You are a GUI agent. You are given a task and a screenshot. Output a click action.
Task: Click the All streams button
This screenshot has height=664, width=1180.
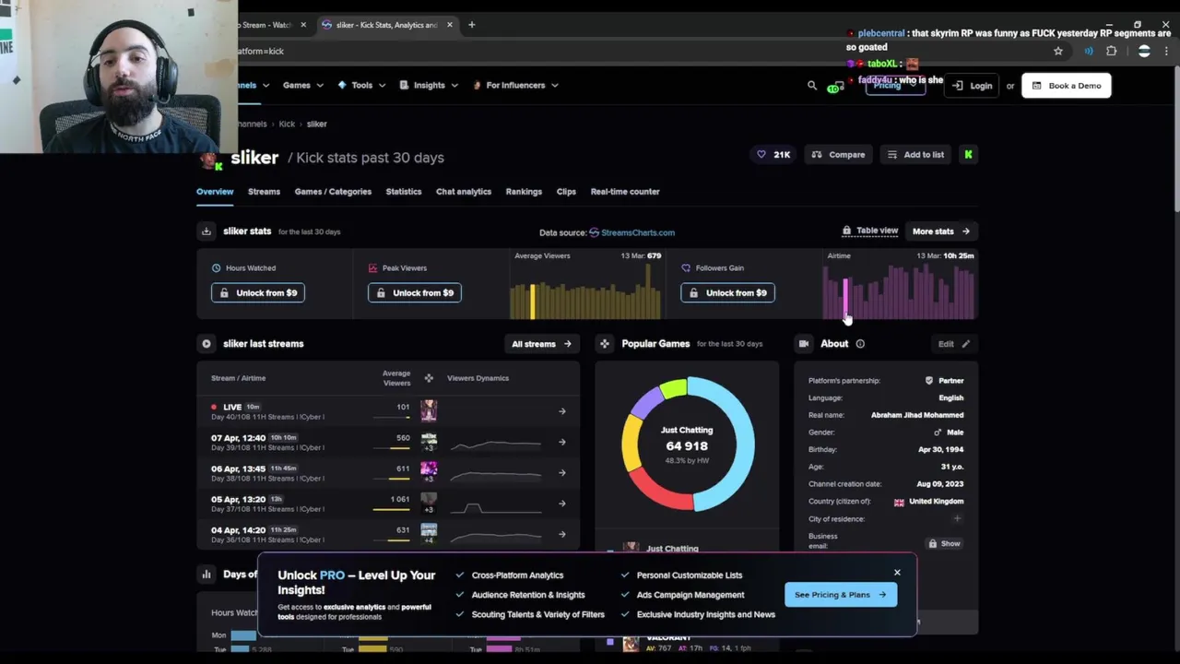click(542, 344)
